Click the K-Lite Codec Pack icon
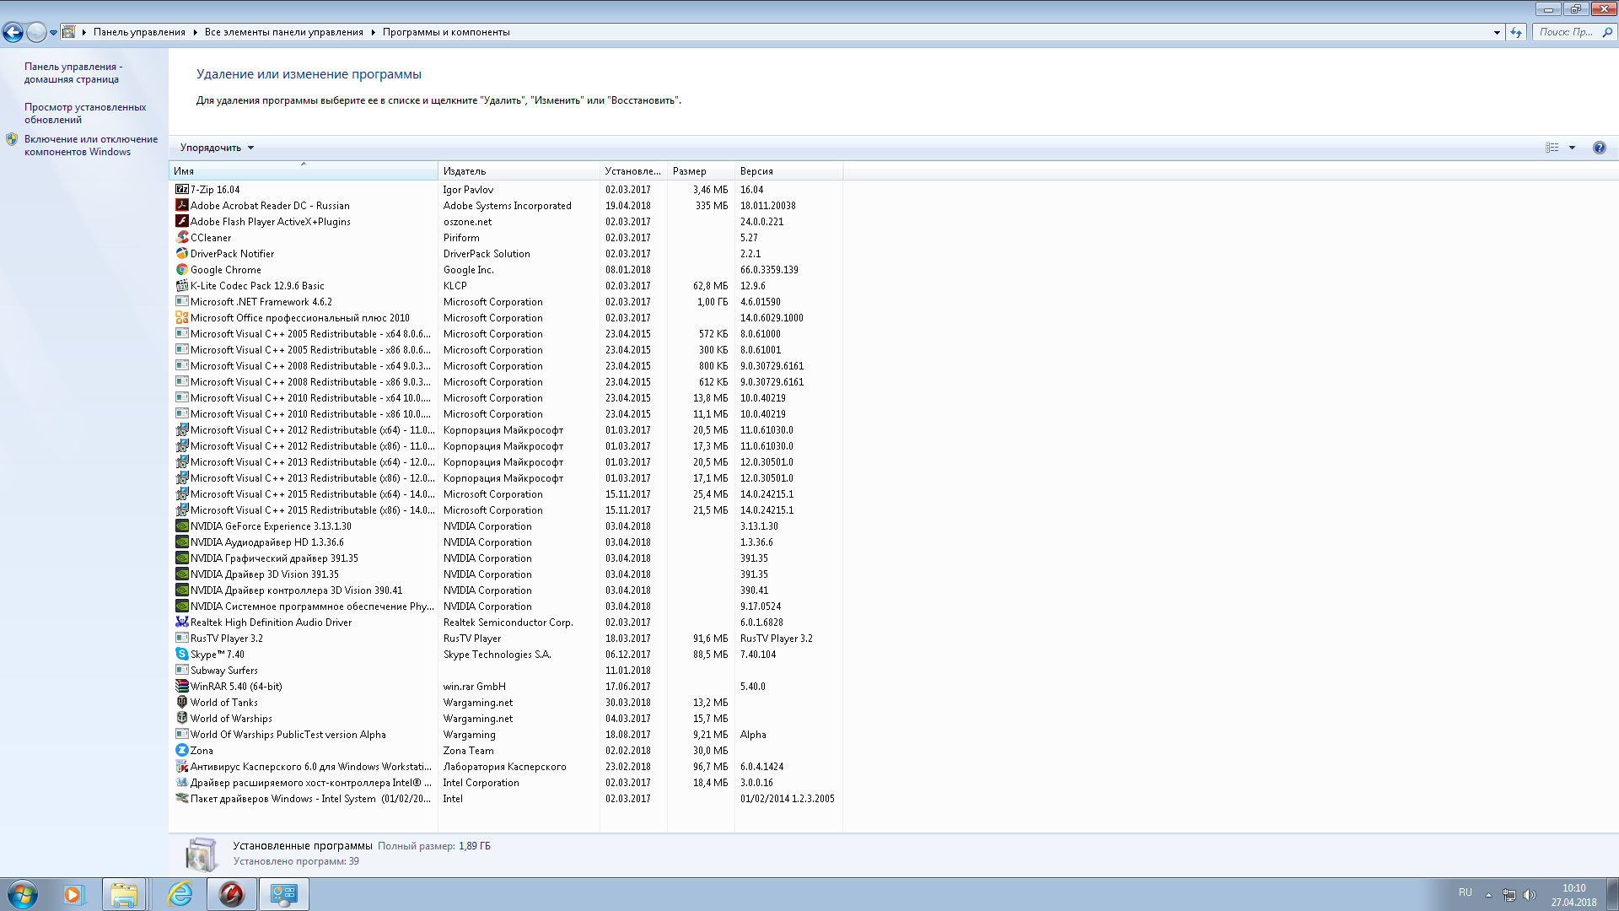This screenshot has height=911, width=1619. 181,286
